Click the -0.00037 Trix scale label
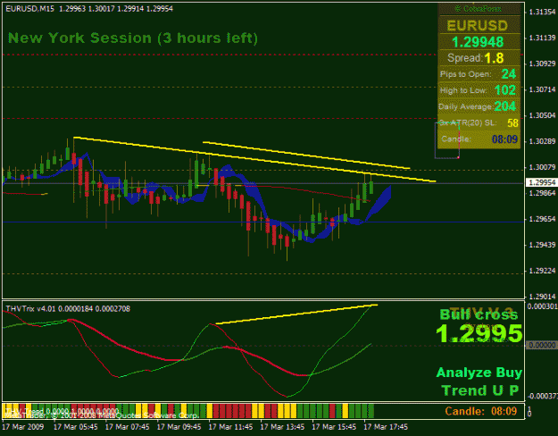This screenshot has width=558, height=436. click(x=542, y=396)
